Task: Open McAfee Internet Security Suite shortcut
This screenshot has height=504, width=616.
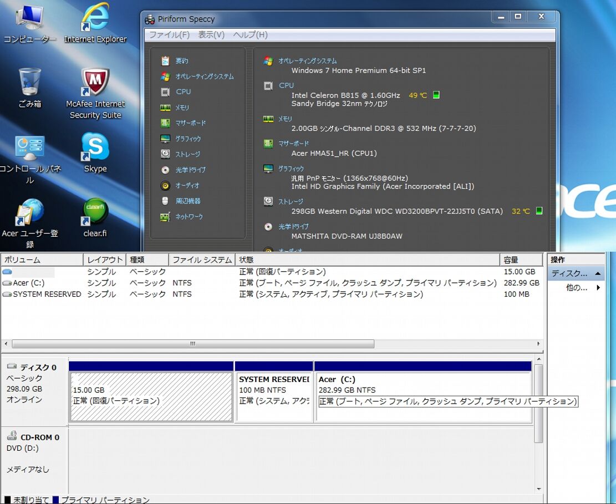Action: coord(95,94)
